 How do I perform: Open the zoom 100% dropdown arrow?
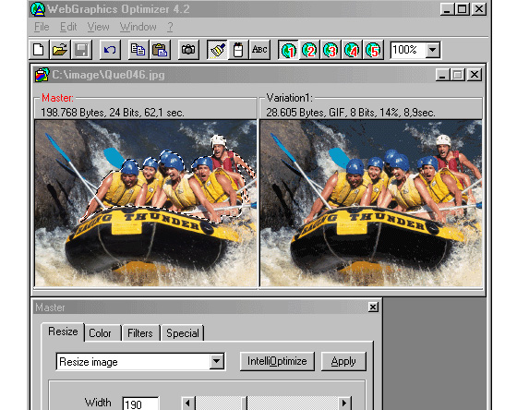point(433,50)
